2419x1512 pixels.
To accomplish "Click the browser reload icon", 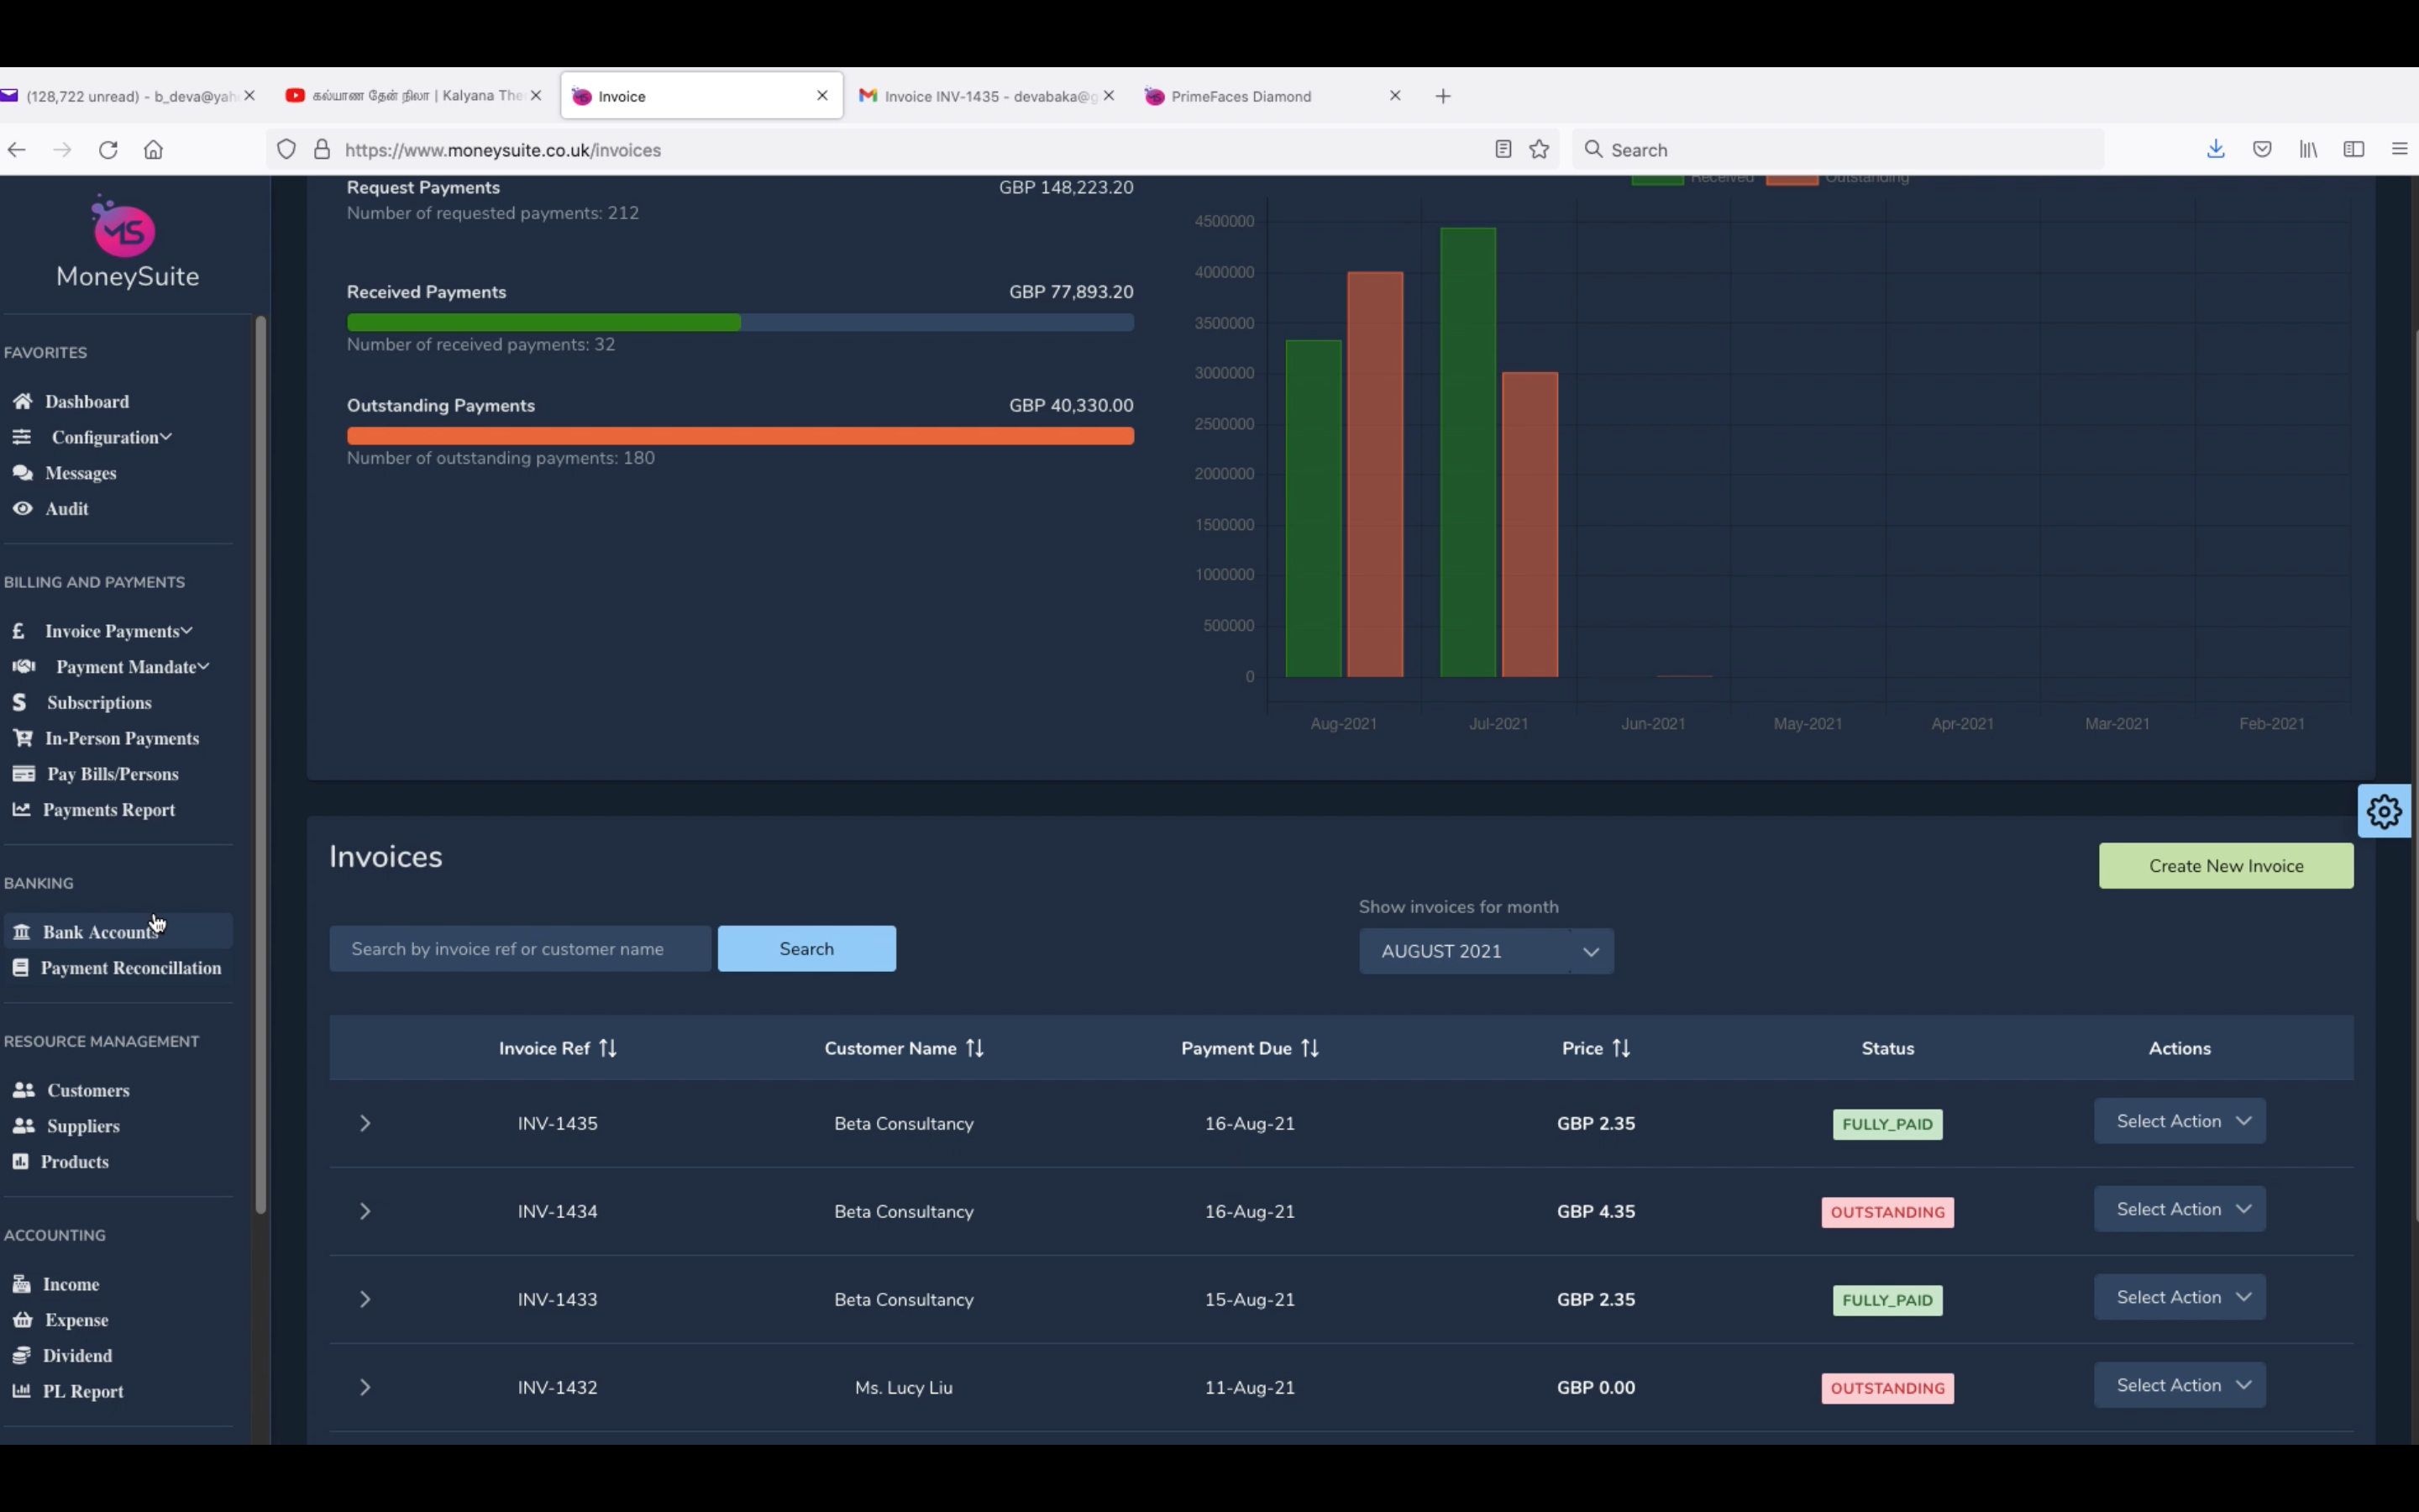I will (x=108, y=149).
